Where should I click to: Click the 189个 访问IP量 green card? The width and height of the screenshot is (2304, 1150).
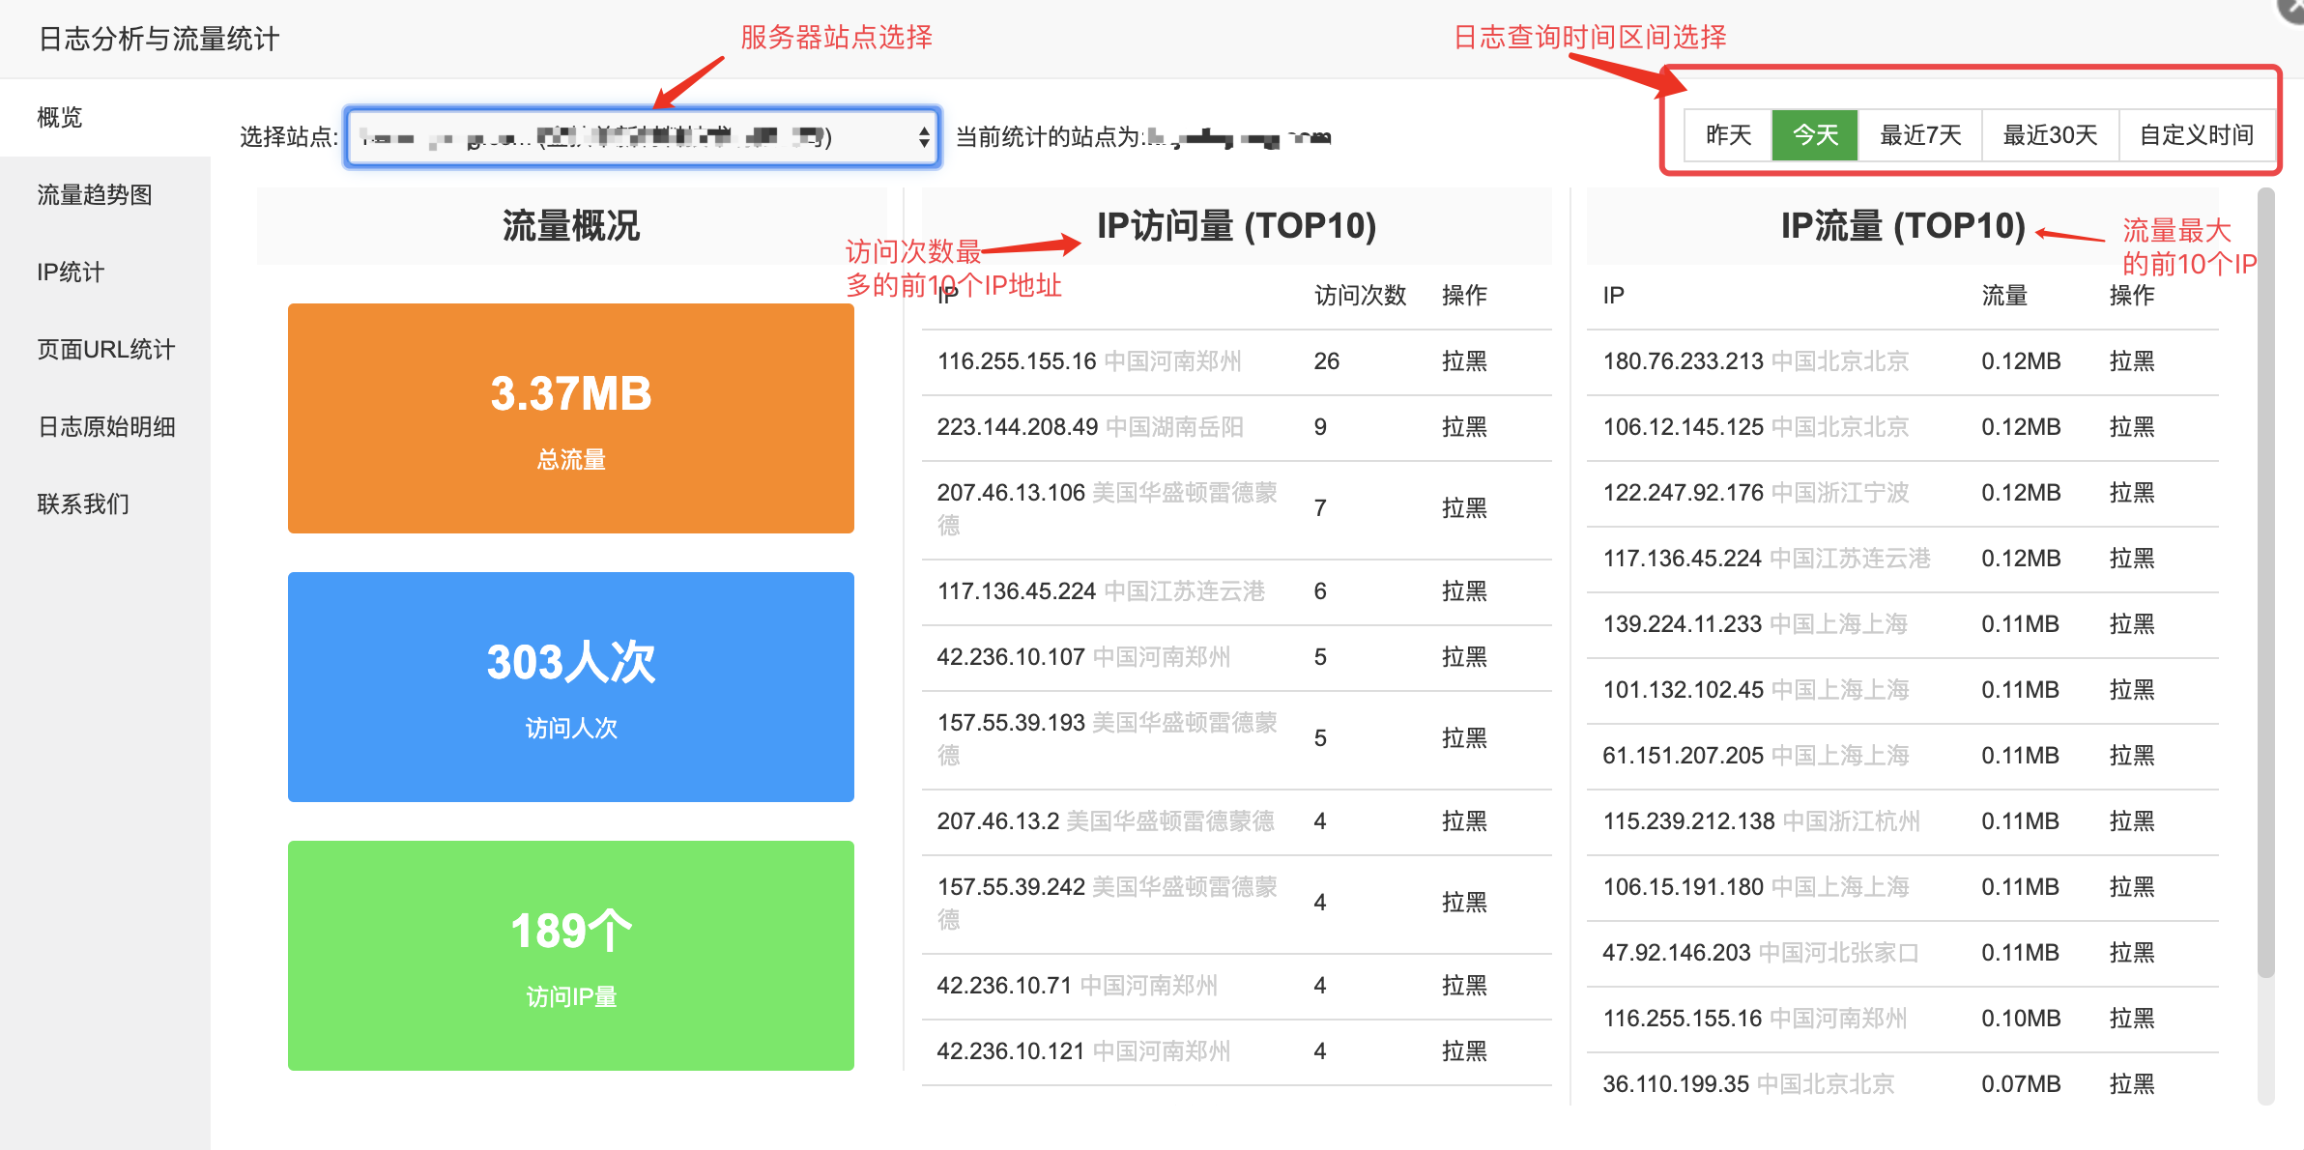(x=571, y=956)
